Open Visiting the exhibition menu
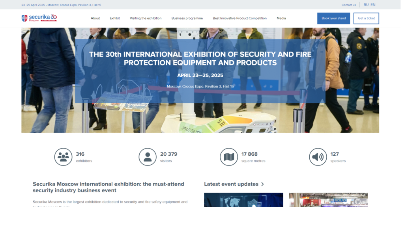Viewport: 404px width, 227px height. (146, 18)
